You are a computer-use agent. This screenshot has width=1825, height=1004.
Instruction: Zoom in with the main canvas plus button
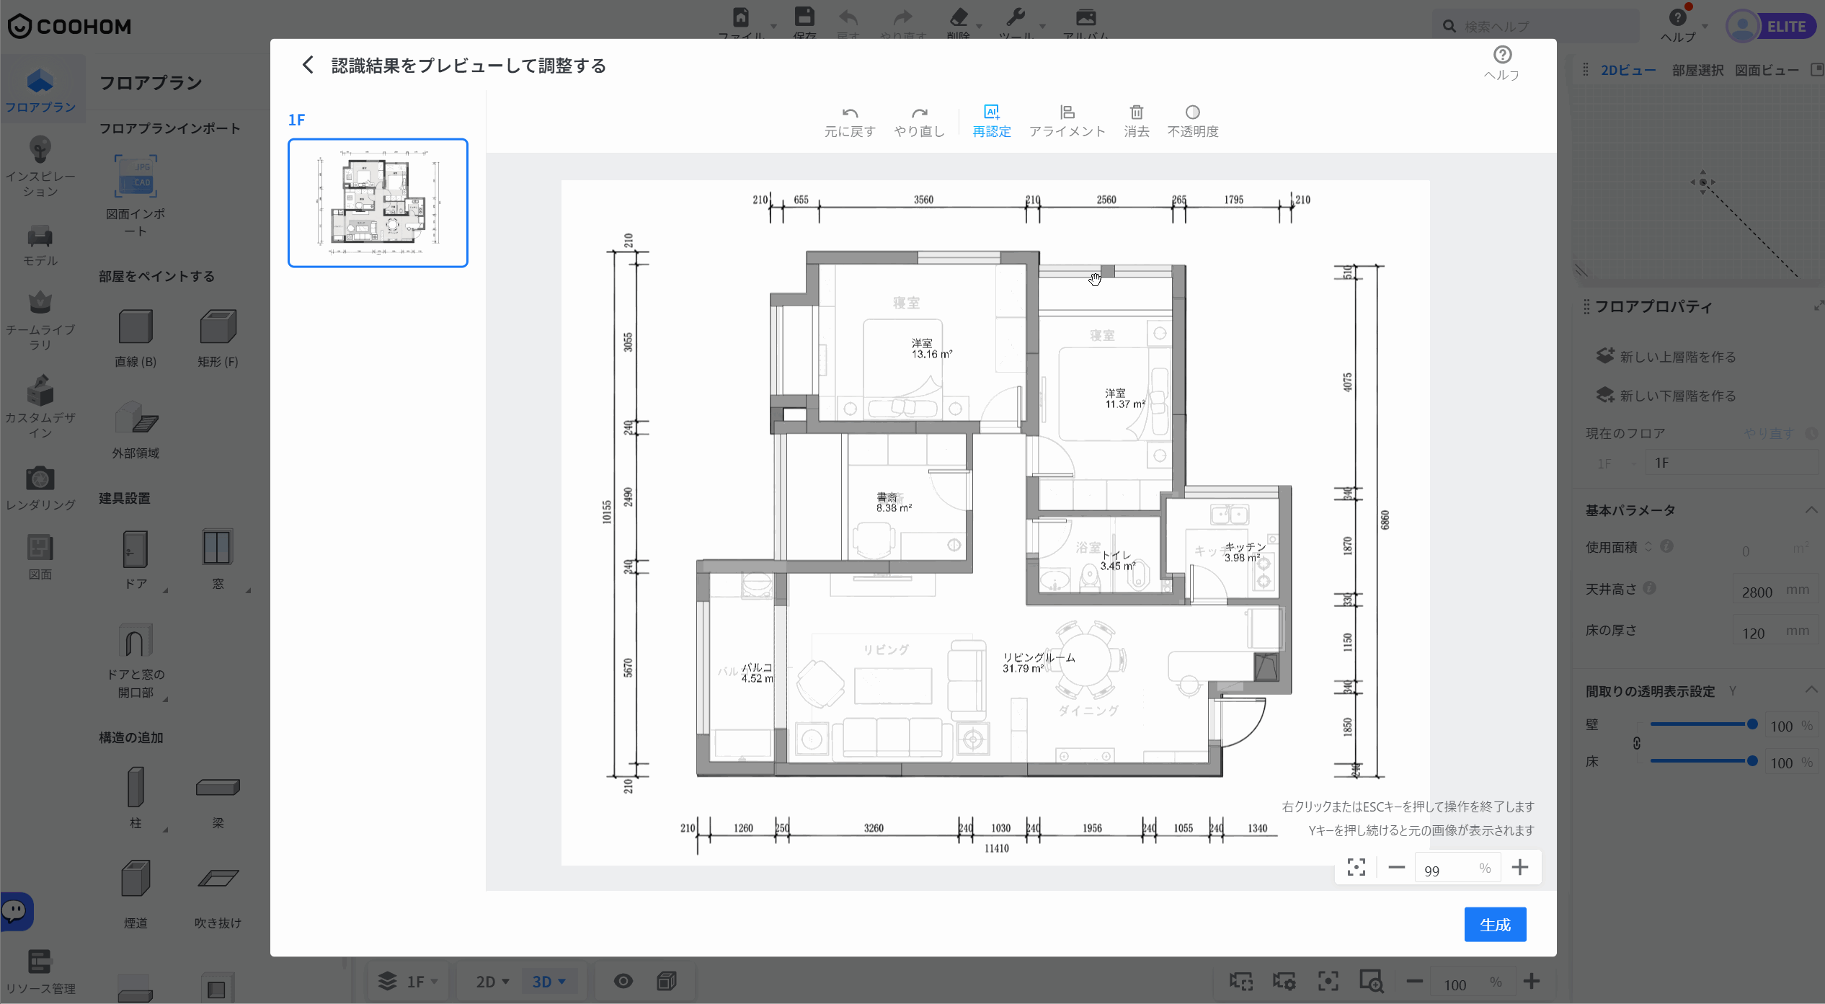click(x=1532, y=982)
